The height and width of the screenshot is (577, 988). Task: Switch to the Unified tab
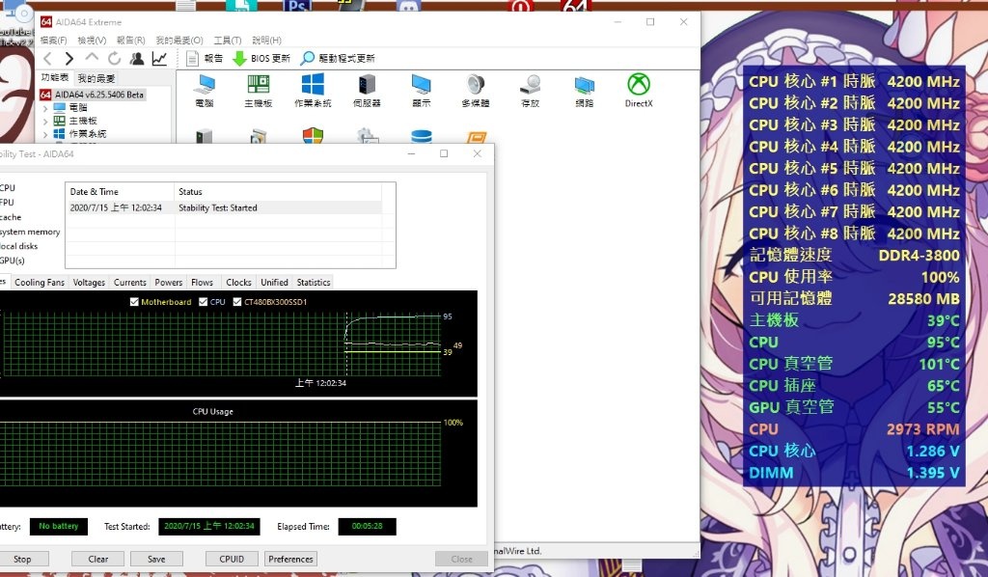pos(275,282)
